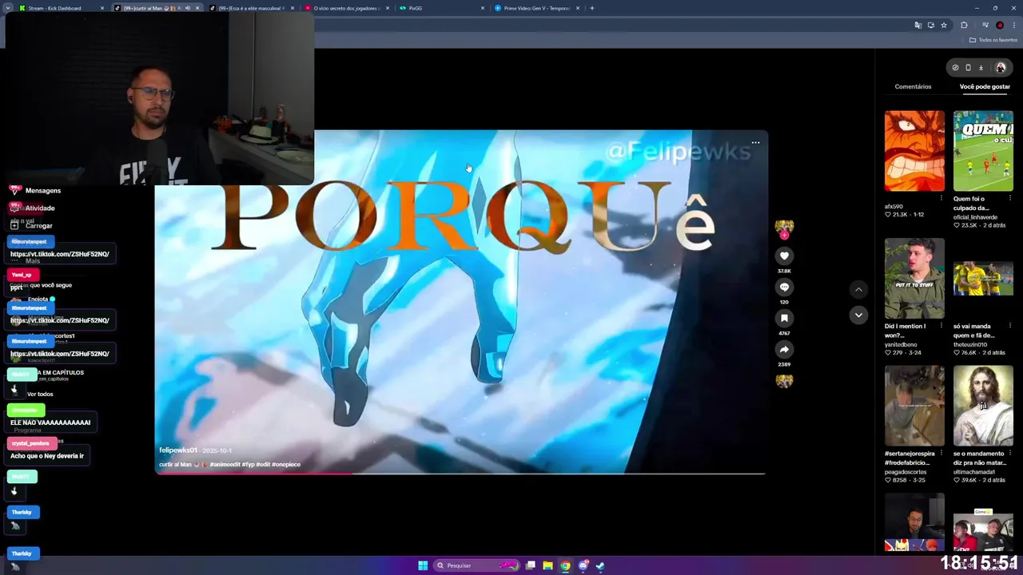1023x575 pixels.
Task: Open Chrome three-dot menu
Action: coord(1013,26)
